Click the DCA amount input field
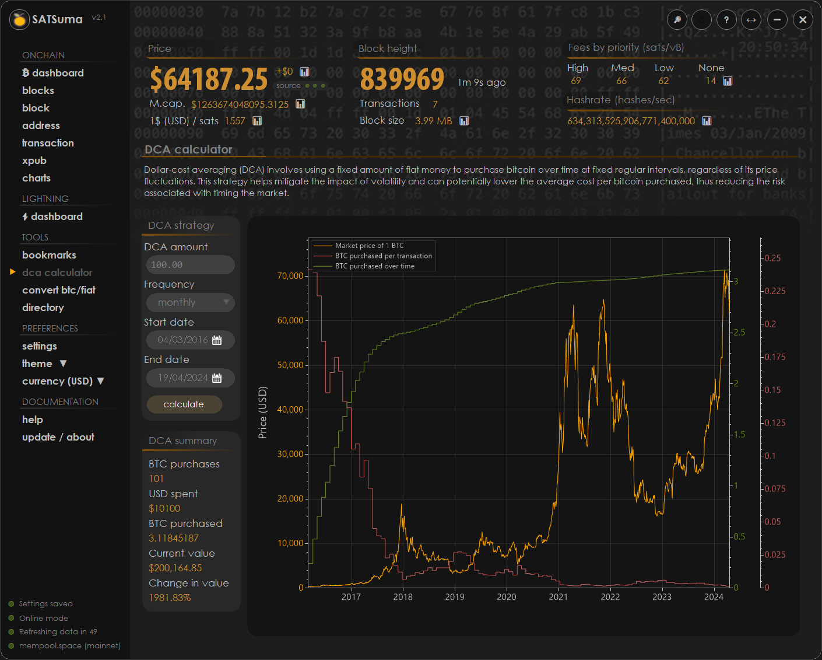The image size is (822, 660). 190,265
